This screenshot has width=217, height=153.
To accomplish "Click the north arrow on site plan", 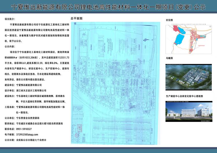I will pos(146,40).
